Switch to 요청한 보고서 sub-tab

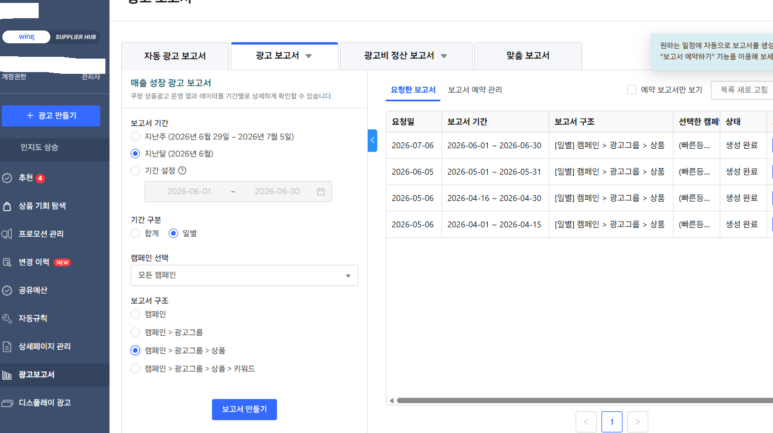tap(413, 90)
